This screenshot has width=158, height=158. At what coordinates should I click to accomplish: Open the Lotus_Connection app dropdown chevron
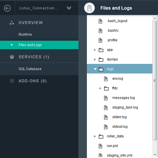69,8
